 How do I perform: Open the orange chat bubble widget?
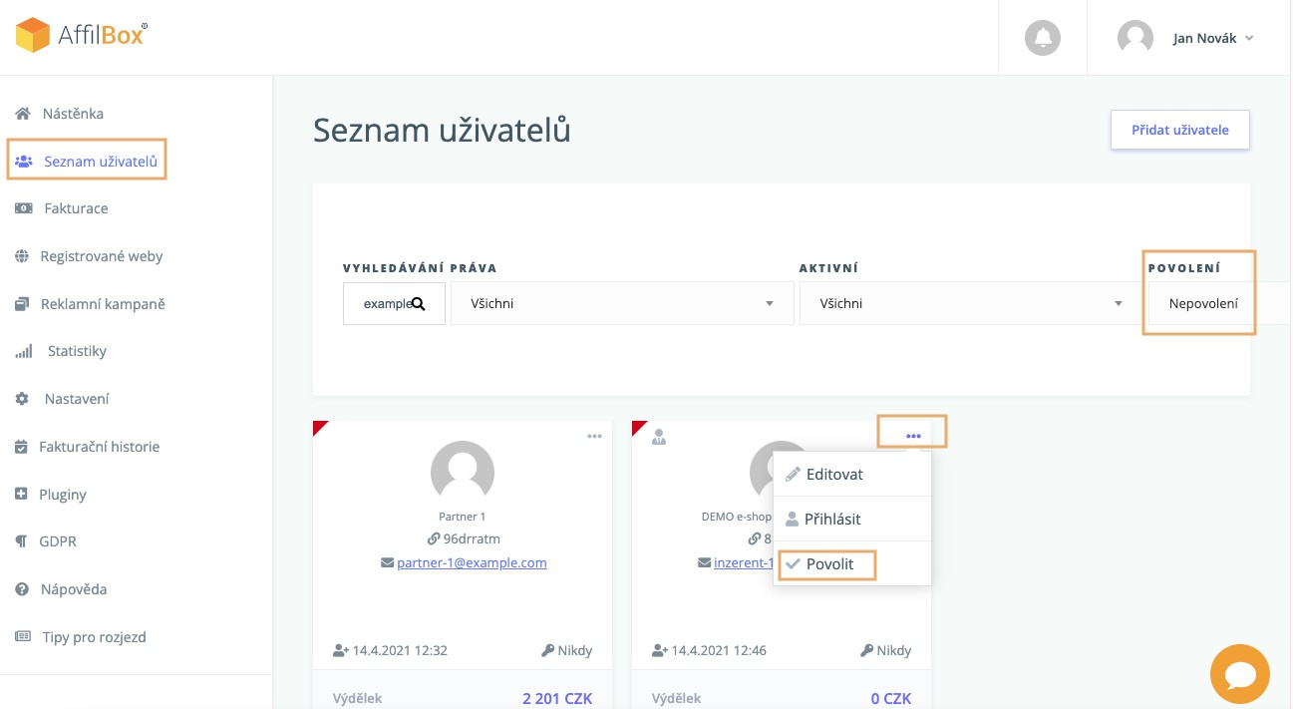(1240, 675)
